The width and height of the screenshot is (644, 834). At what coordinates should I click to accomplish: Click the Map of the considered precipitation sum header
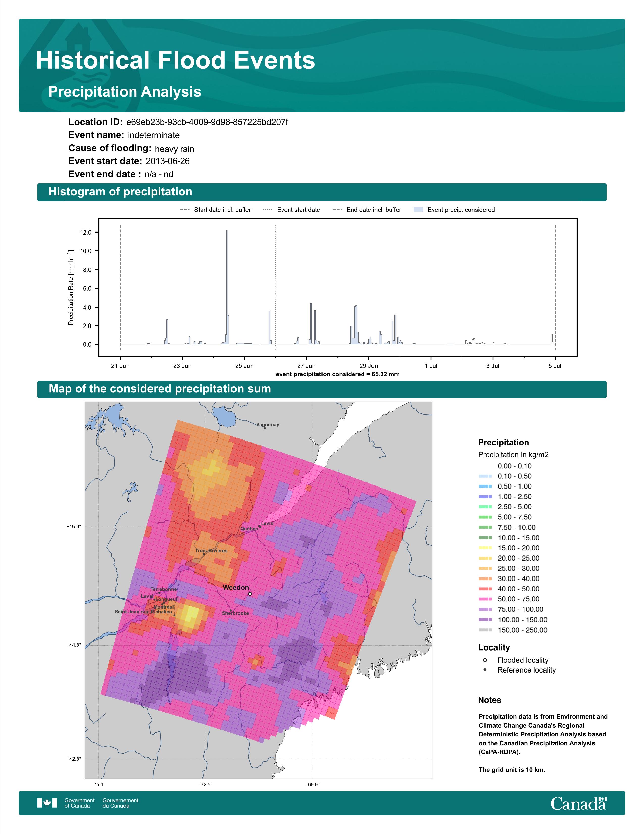[160, 389]
